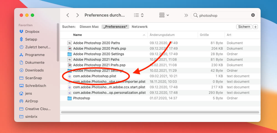Click the ccx.start.plist file icon

click(x=70, y=87)
